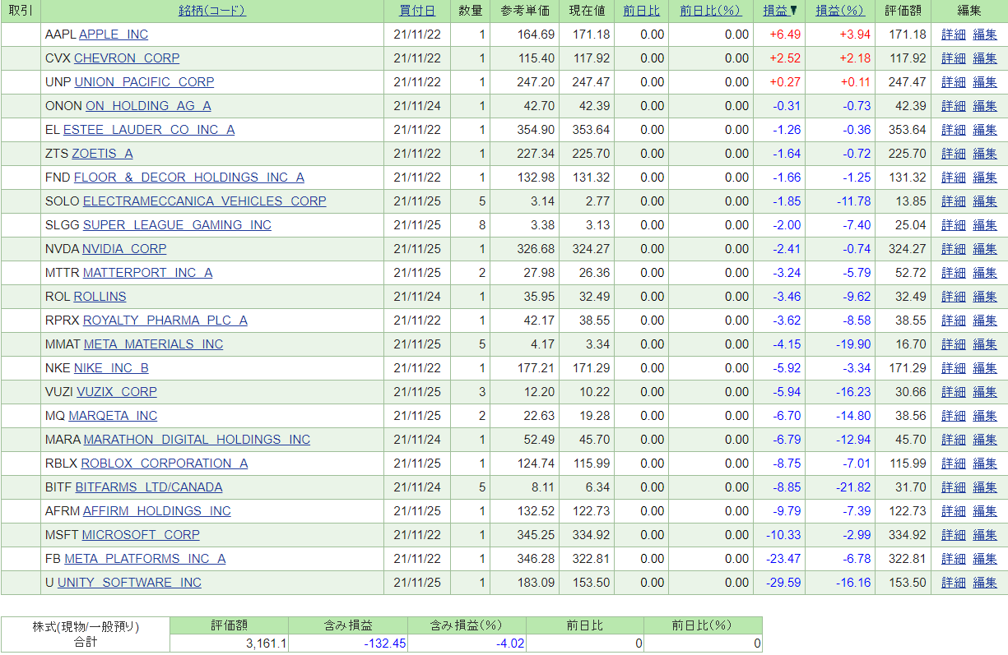Viewport: 1008px width, 655px height.
Task: Sort by 損益(%) column header
Action: pyautogui.click(x=839, y=11)
